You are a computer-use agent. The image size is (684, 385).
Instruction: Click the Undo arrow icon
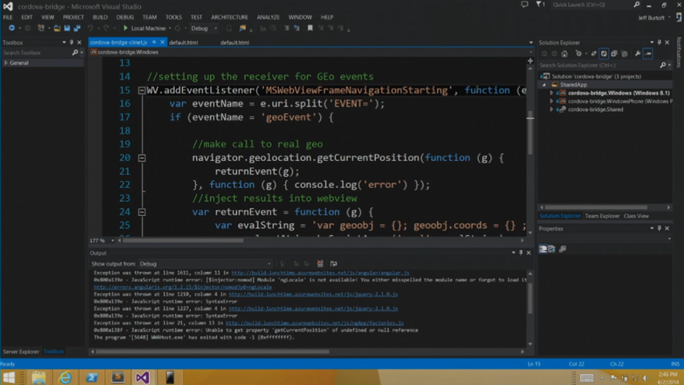click(x=90, y=28)
